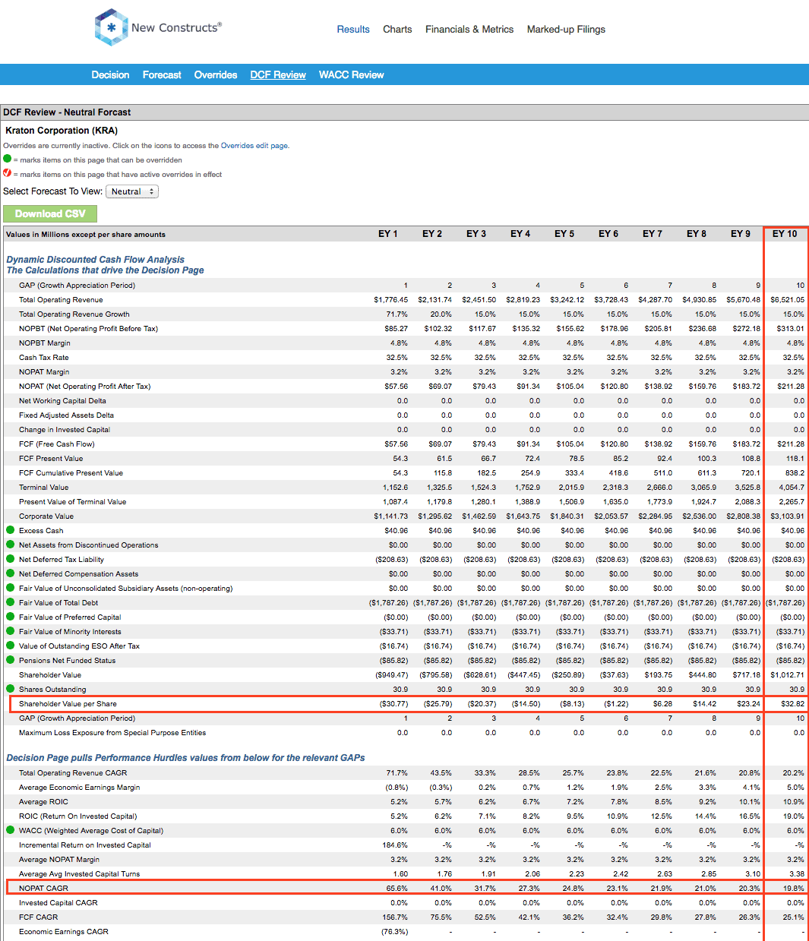Click override icon for Net Deferred Compensation Assets
The height and width of the screenshot is (941, 809).
[11, 573]
